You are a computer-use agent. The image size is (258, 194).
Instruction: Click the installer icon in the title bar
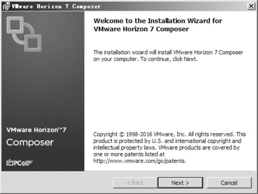[x=6, y=6]
